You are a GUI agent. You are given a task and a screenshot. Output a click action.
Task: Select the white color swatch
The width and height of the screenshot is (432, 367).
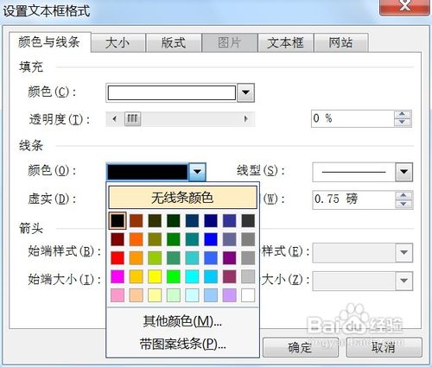coord(248,295)
